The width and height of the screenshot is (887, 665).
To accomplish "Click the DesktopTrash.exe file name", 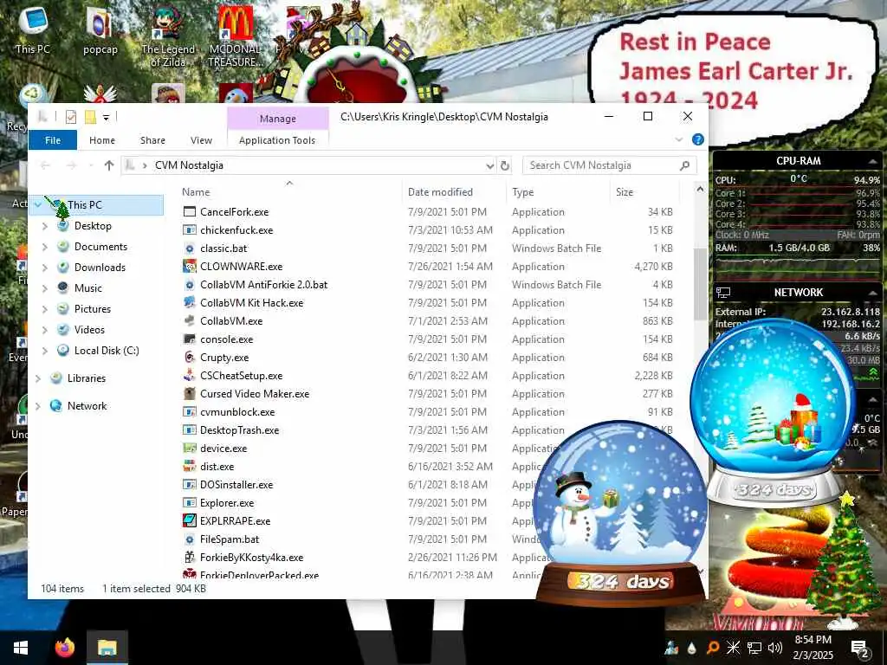I will (x=239, y=429).
